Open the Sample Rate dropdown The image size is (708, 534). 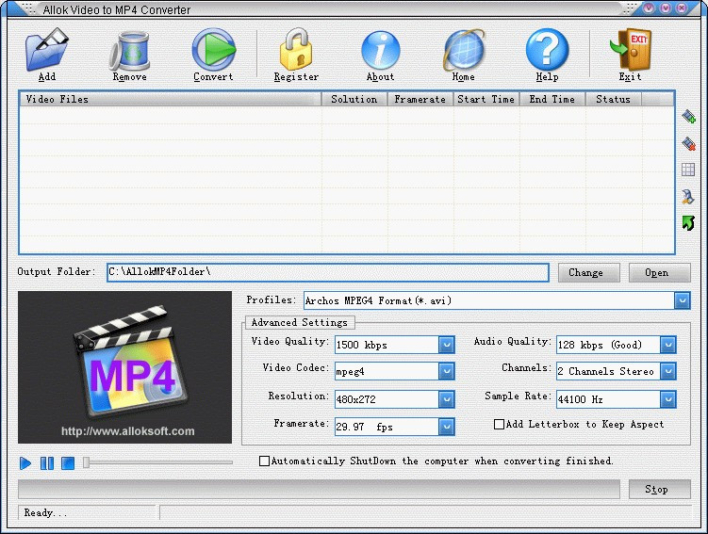[x=667, y=399]
